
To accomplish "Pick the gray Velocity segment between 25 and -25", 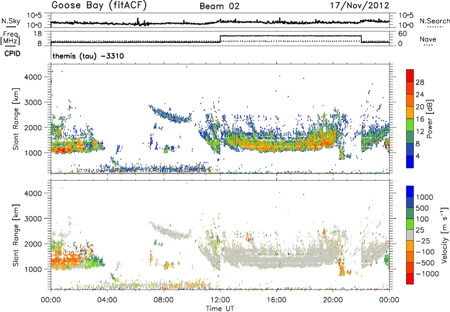I will 410,235.
